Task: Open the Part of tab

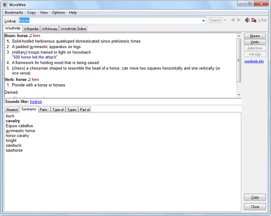Action: pyautogui.click(x=85, y=110)
